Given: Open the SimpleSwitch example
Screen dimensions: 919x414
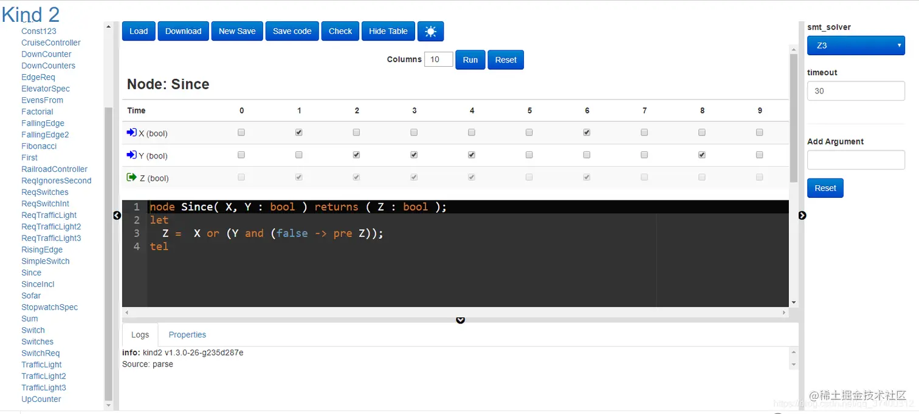Looking at the screenshot, I should tap(46, 261).
